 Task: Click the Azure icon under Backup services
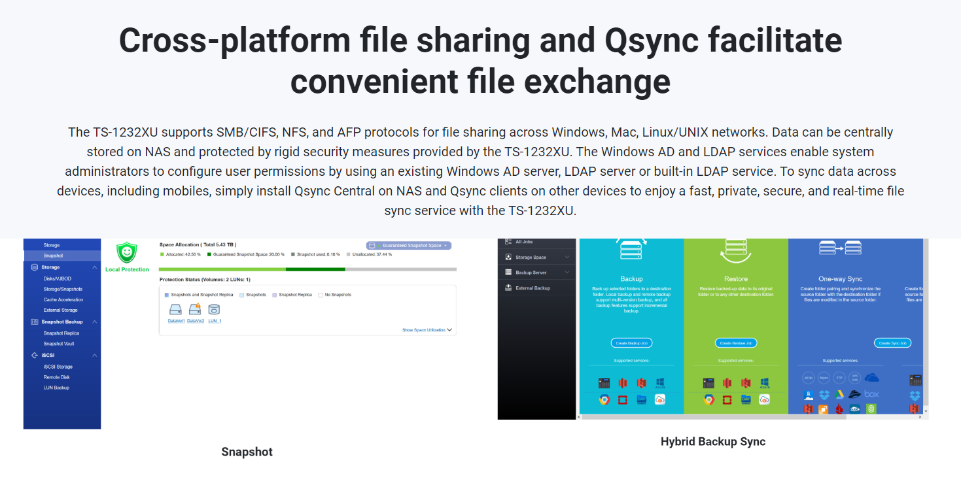(660, 383)
